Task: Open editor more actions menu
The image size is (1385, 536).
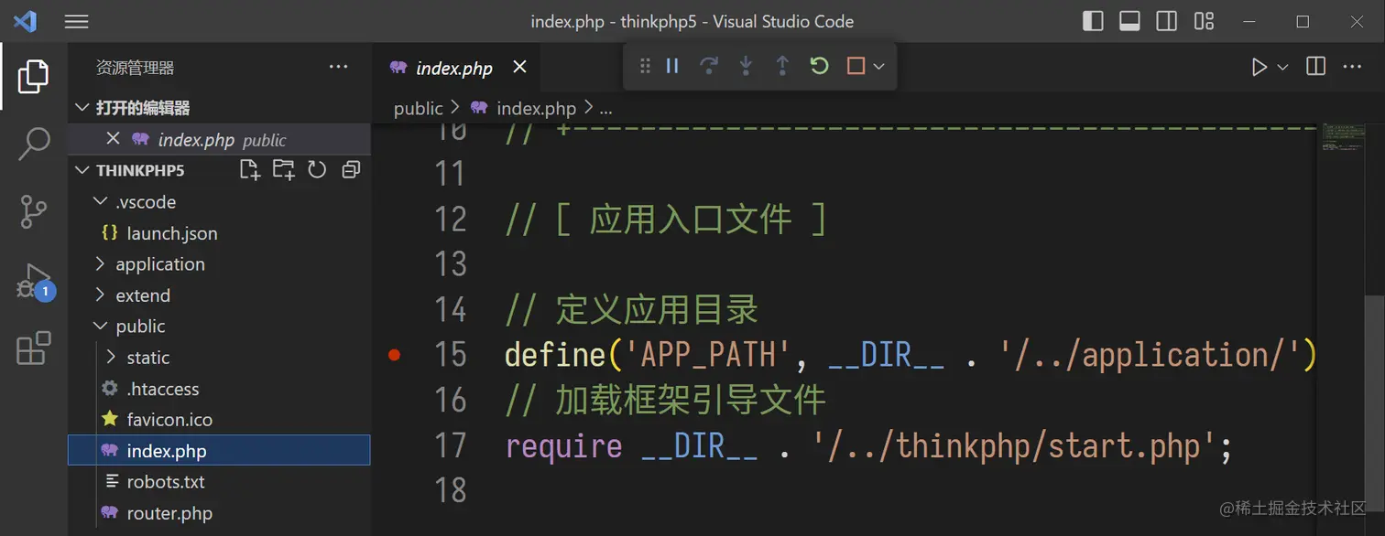Action: tap(1352, 67)
